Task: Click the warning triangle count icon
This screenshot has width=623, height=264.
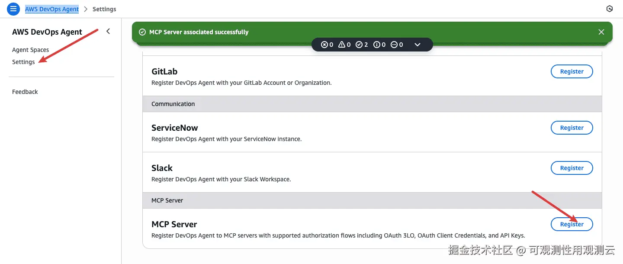Action: click(342, 45)
